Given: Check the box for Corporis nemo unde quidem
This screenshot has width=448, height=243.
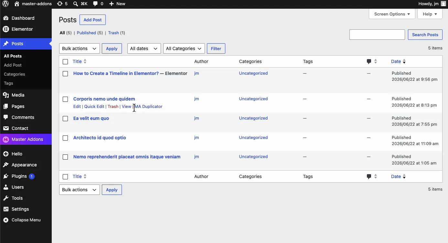Looking at the screenshot, I should [x=65, y=99].
